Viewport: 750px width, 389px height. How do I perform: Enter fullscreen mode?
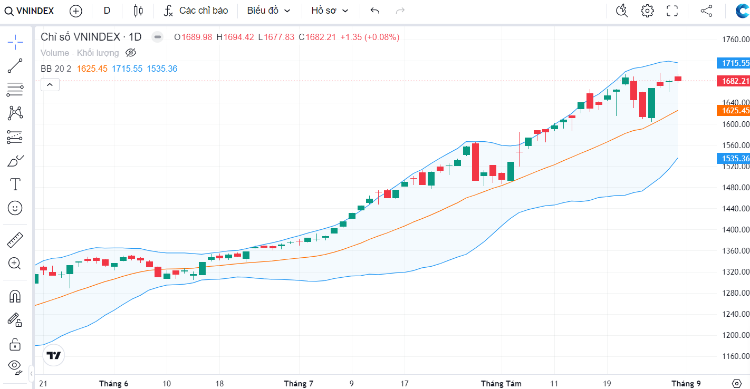coord(672,11)
